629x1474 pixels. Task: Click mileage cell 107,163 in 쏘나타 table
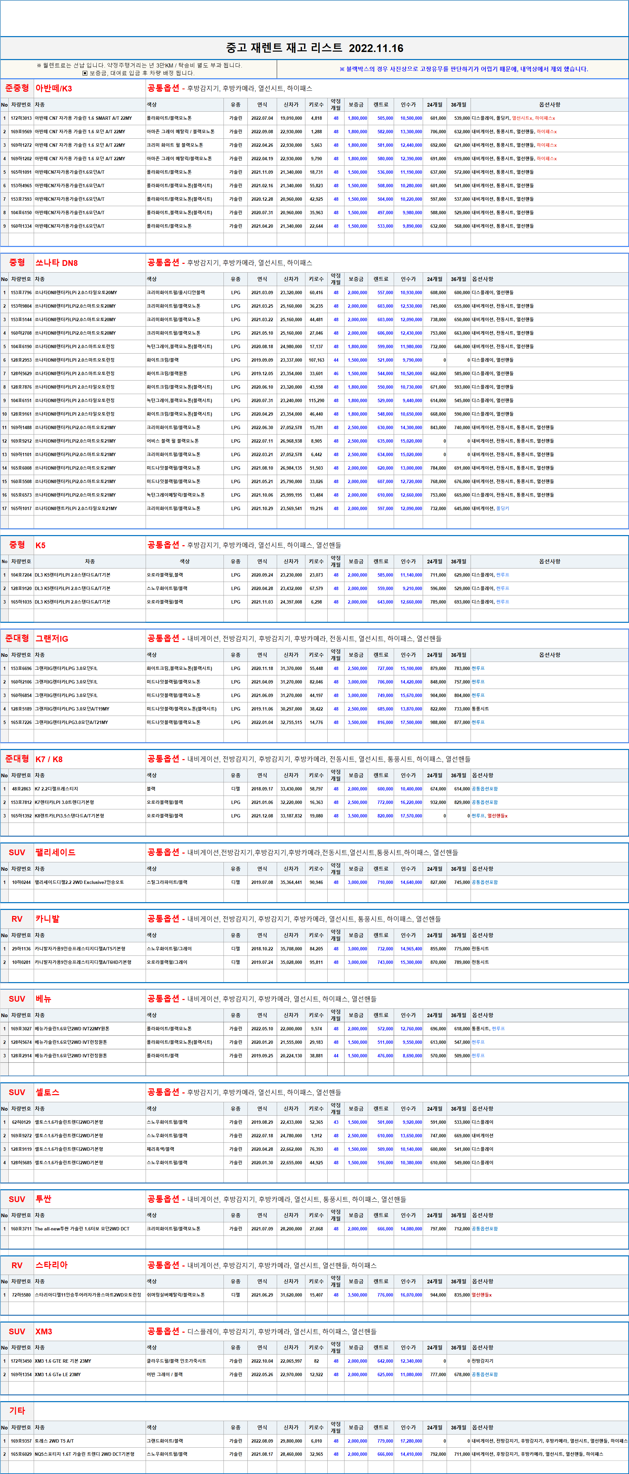point(316,361)
